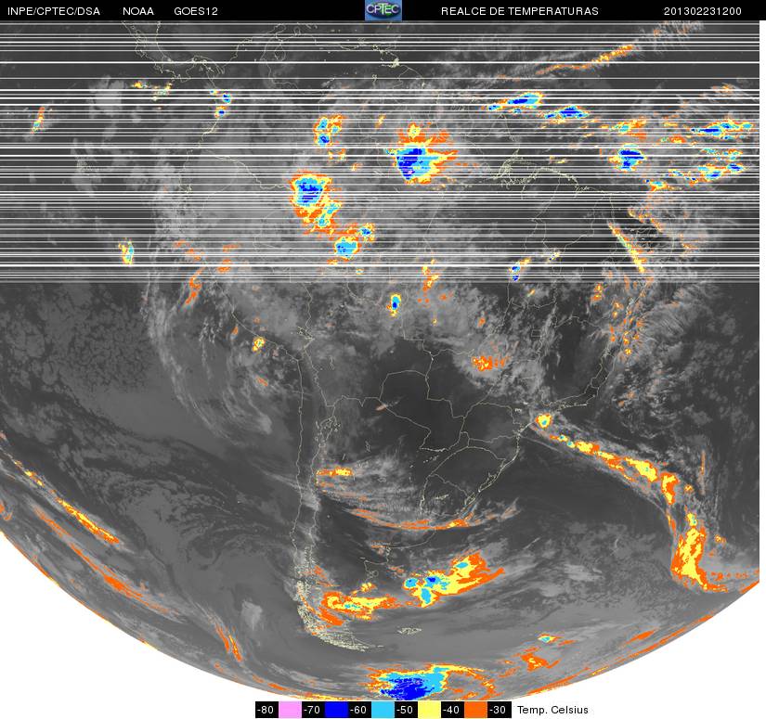Image resolution: width=766 pixels, height=719 pixels.
Task: Click the -40 legend value
Action: 452,710
